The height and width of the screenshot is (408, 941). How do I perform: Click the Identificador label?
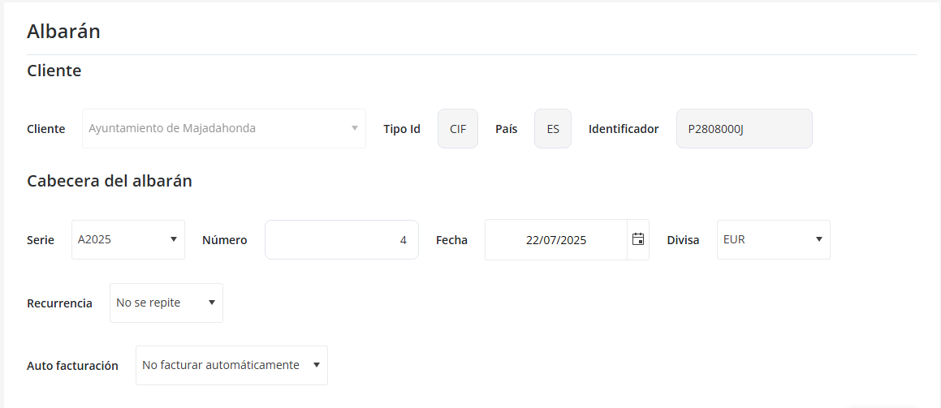tap(624, 129)
